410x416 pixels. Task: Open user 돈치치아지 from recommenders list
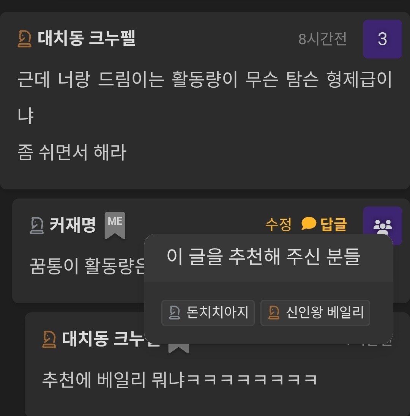208,313
